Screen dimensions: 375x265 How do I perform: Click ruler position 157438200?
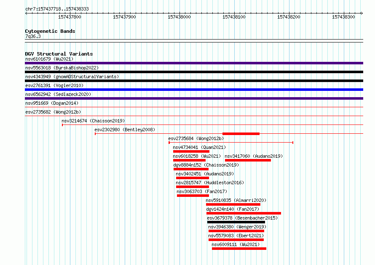289,17
